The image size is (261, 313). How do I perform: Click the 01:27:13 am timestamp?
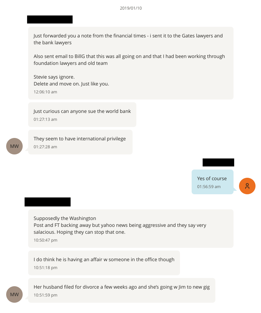[45, 119]
